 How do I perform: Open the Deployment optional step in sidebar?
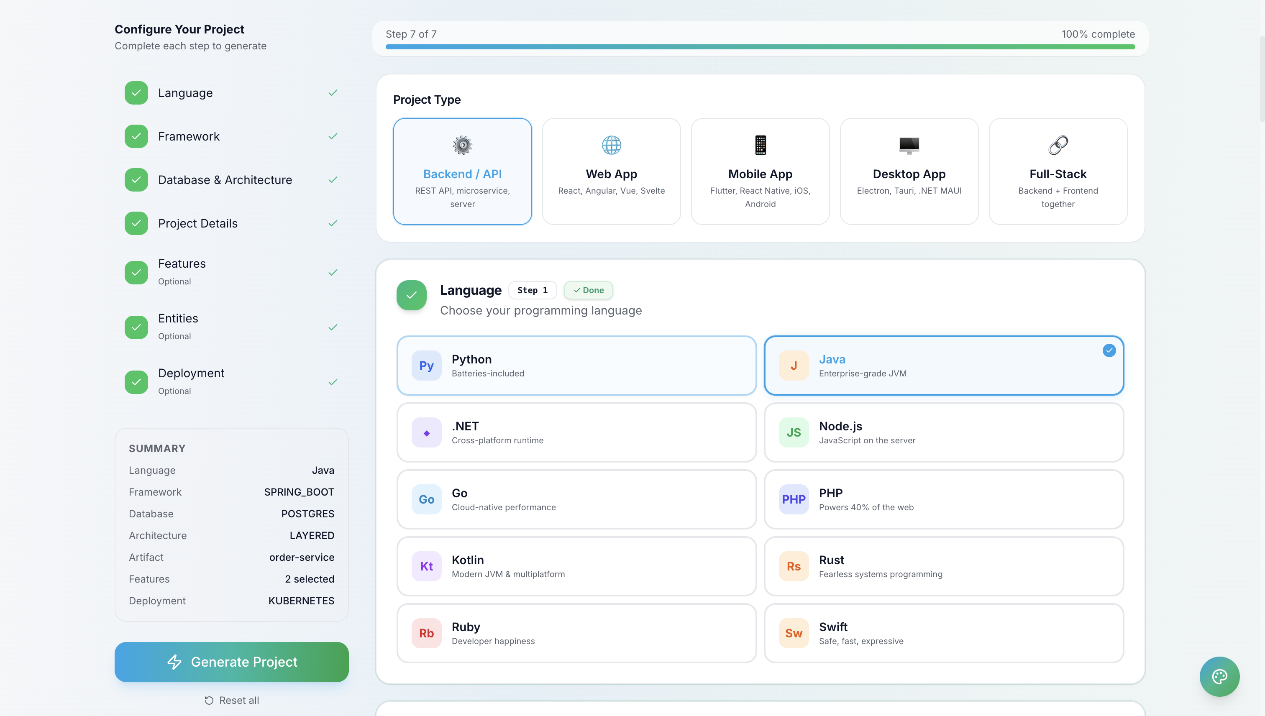(x=231, y=382)
